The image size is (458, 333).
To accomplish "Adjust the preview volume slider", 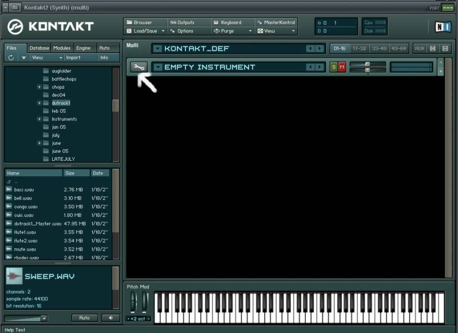I will (x=26, y=318).
